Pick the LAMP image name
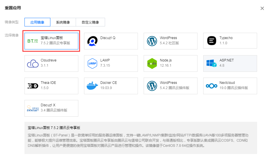The width and height of the screenshot is (266, 156). (105, 60)
